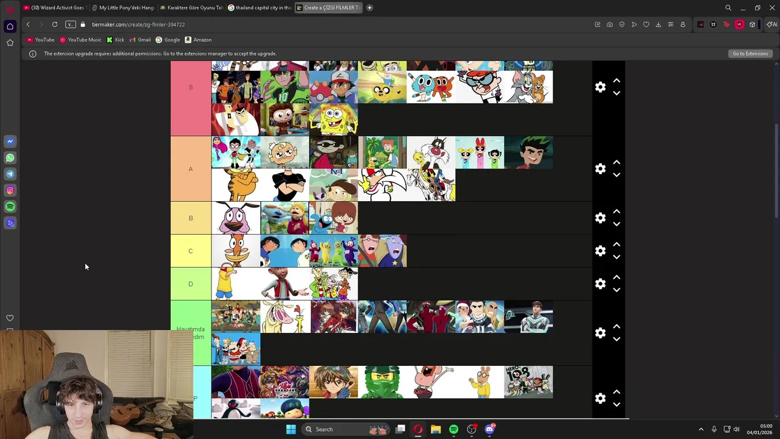Click the A tier label
Image resolution: width=780 pixels, height=439 pixels.
191,169
